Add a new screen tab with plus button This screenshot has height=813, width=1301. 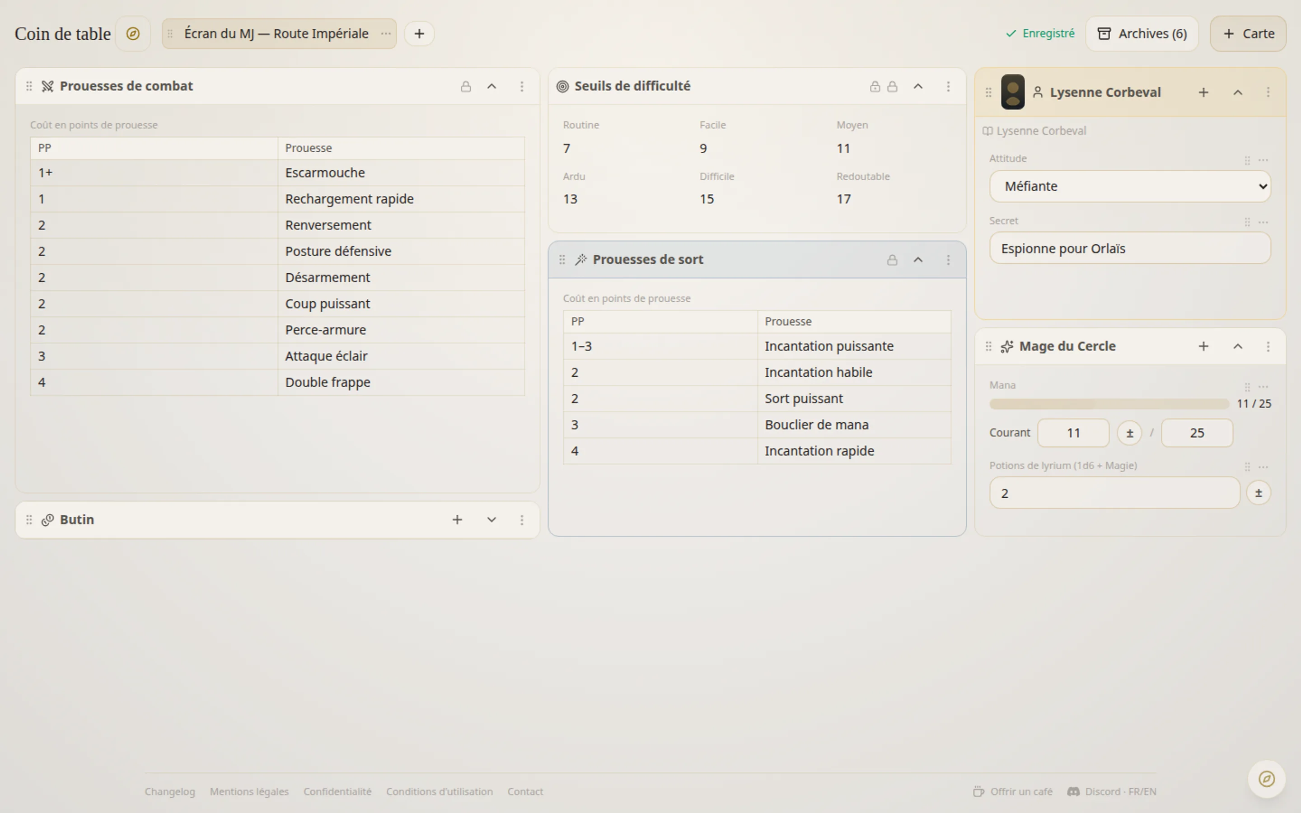pyautogui.click(x=419, y=34)
